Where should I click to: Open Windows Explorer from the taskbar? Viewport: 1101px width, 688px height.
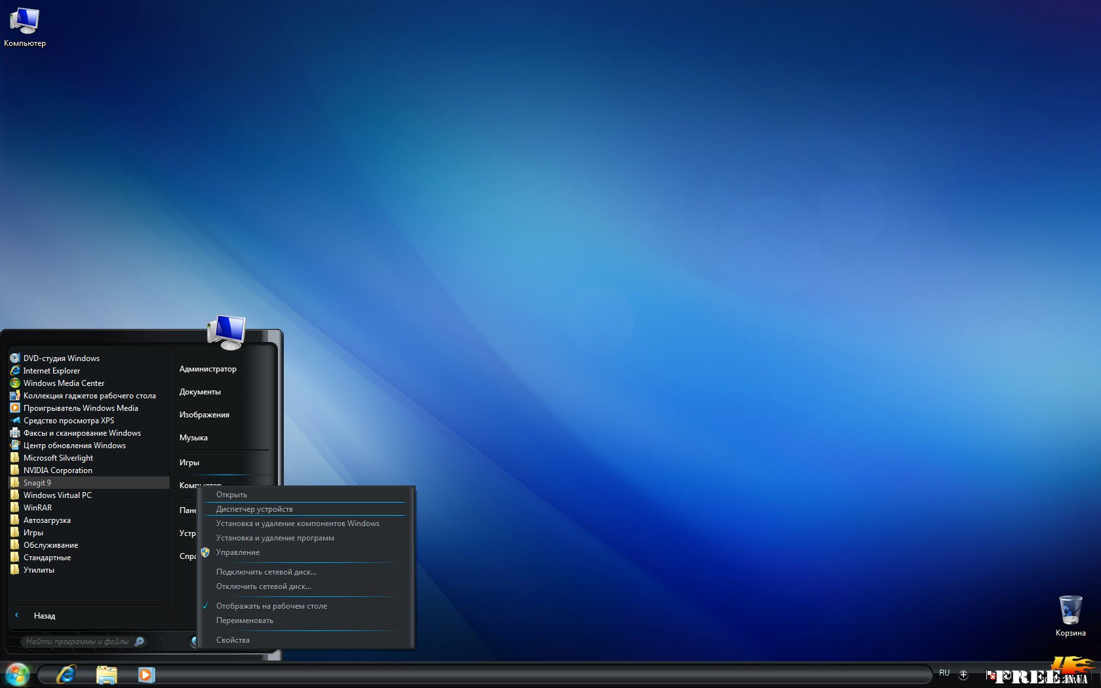pos(107,674)
